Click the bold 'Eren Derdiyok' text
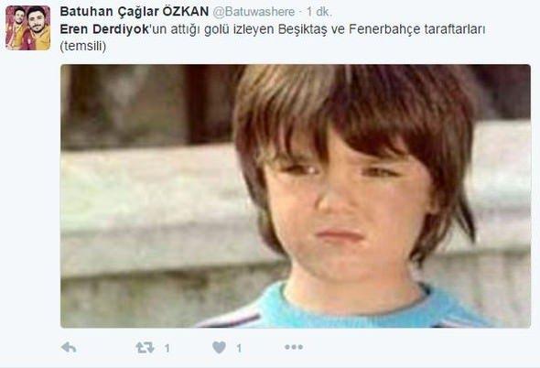Viewport: 540px width, 368px height. 104,29
